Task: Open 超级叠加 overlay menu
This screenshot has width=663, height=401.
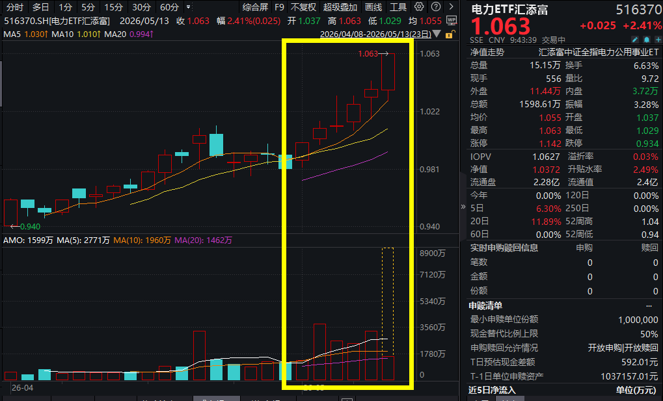Action: [340, 7]
